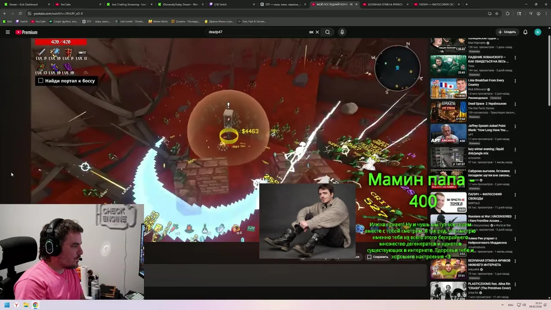Open Russians at War UNCENSORED video
This screenshot has width=551, height=310.
tap(448, 225)
